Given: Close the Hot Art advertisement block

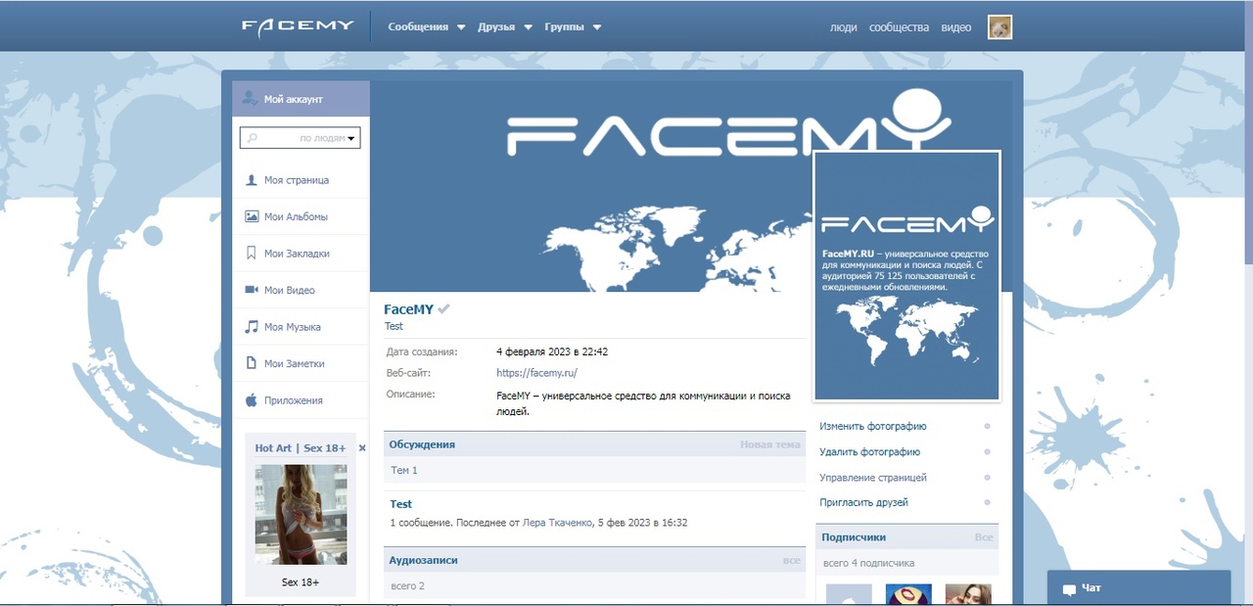Looking at the screenshot, I should (362, 447).
